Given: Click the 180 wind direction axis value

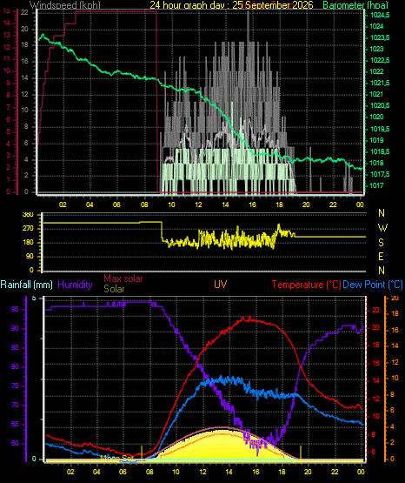Looking at the screenshot, I should [x=29, y=243].
